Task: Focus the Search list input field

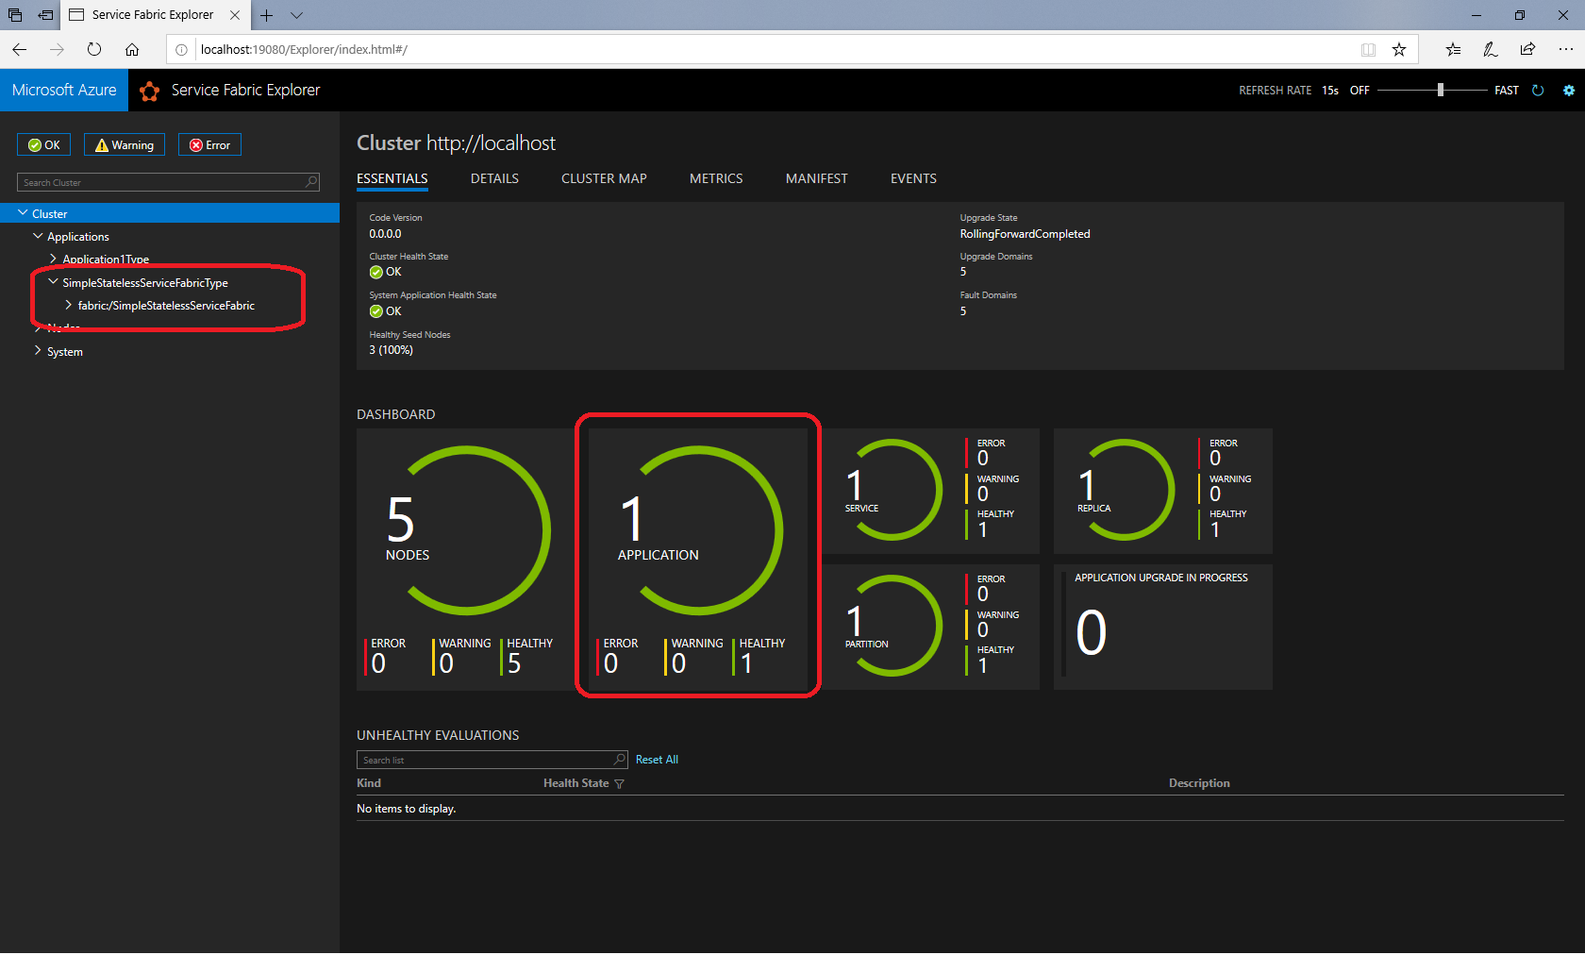Action: [492, 760]
